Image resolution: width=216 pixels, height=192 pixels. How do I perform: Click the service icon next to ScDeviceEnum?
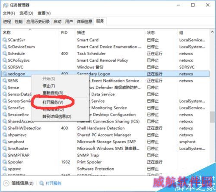(5, 47)
